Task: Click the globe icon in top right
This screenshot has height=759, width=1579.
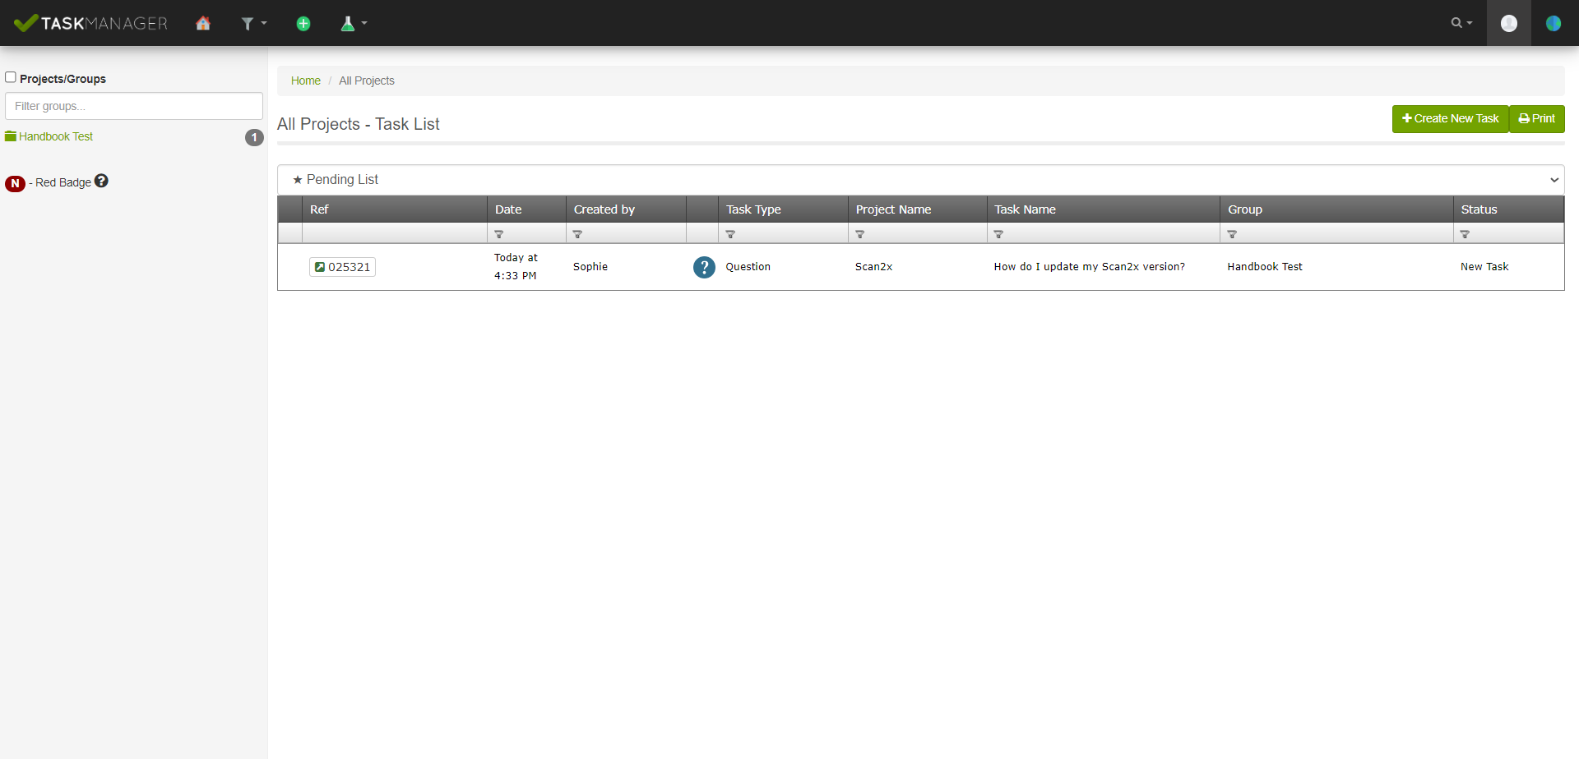Action: (1553, 23)
